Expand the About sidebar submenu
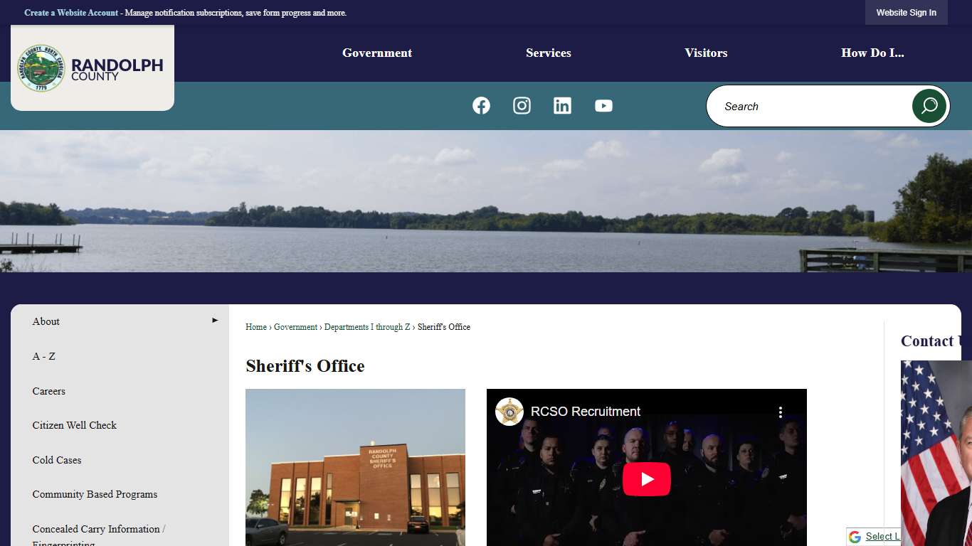This screenshot has height=546, width=972. [x=213, y=321]
